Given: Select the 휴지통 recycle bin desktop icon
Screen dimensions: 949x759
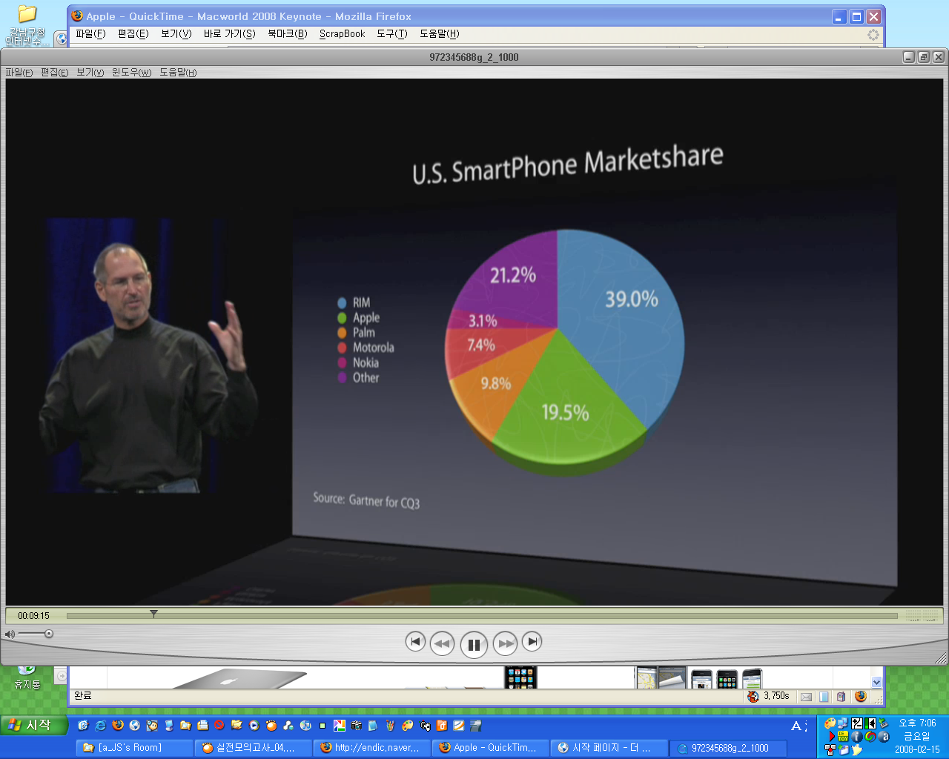Looking at the screenshot, I should (x=27, y=677).
